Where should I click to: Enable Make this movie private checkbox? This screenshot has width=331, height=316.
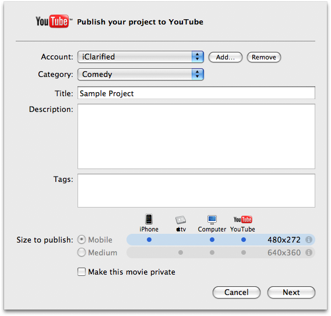click(82, 272)
